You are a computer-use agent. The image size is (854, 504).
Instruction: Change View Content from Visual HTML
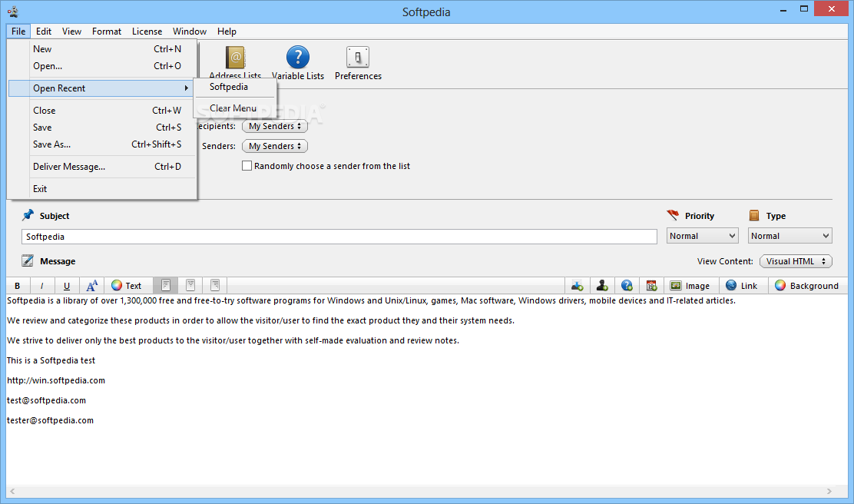(796, 261)
